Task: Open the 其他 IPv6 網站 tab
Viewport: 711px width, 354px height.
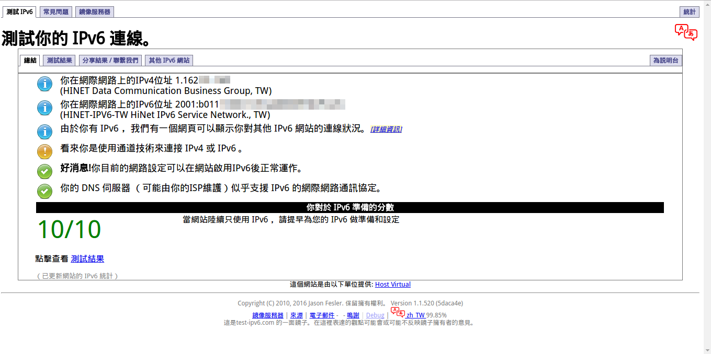Action: (x=168, y=60)
